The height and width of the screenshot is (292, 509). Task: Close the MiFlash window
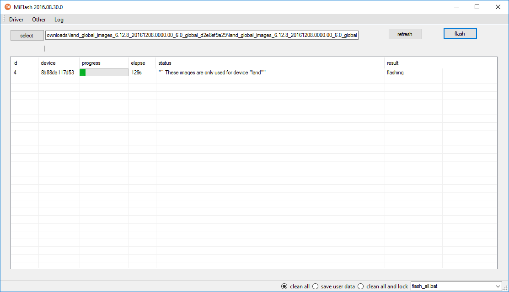click(498, 7)
